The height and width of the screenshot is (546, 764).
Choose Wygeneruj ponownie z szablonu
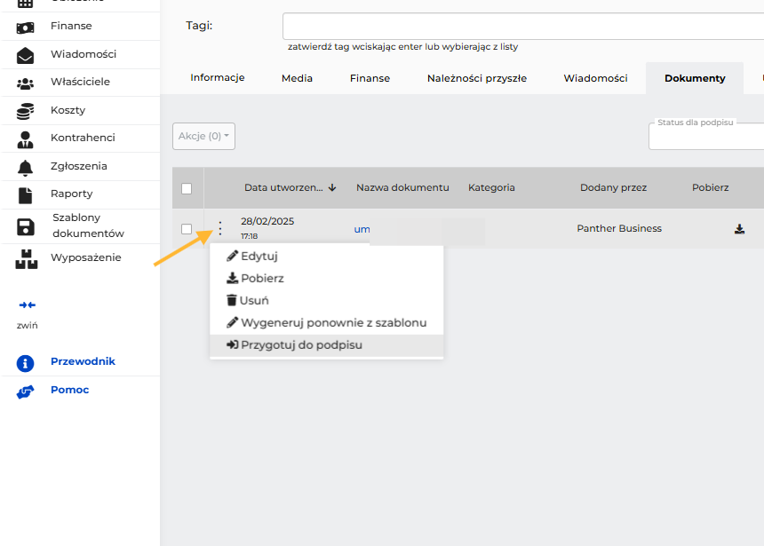pyautogui.click(x=326, y=322)
